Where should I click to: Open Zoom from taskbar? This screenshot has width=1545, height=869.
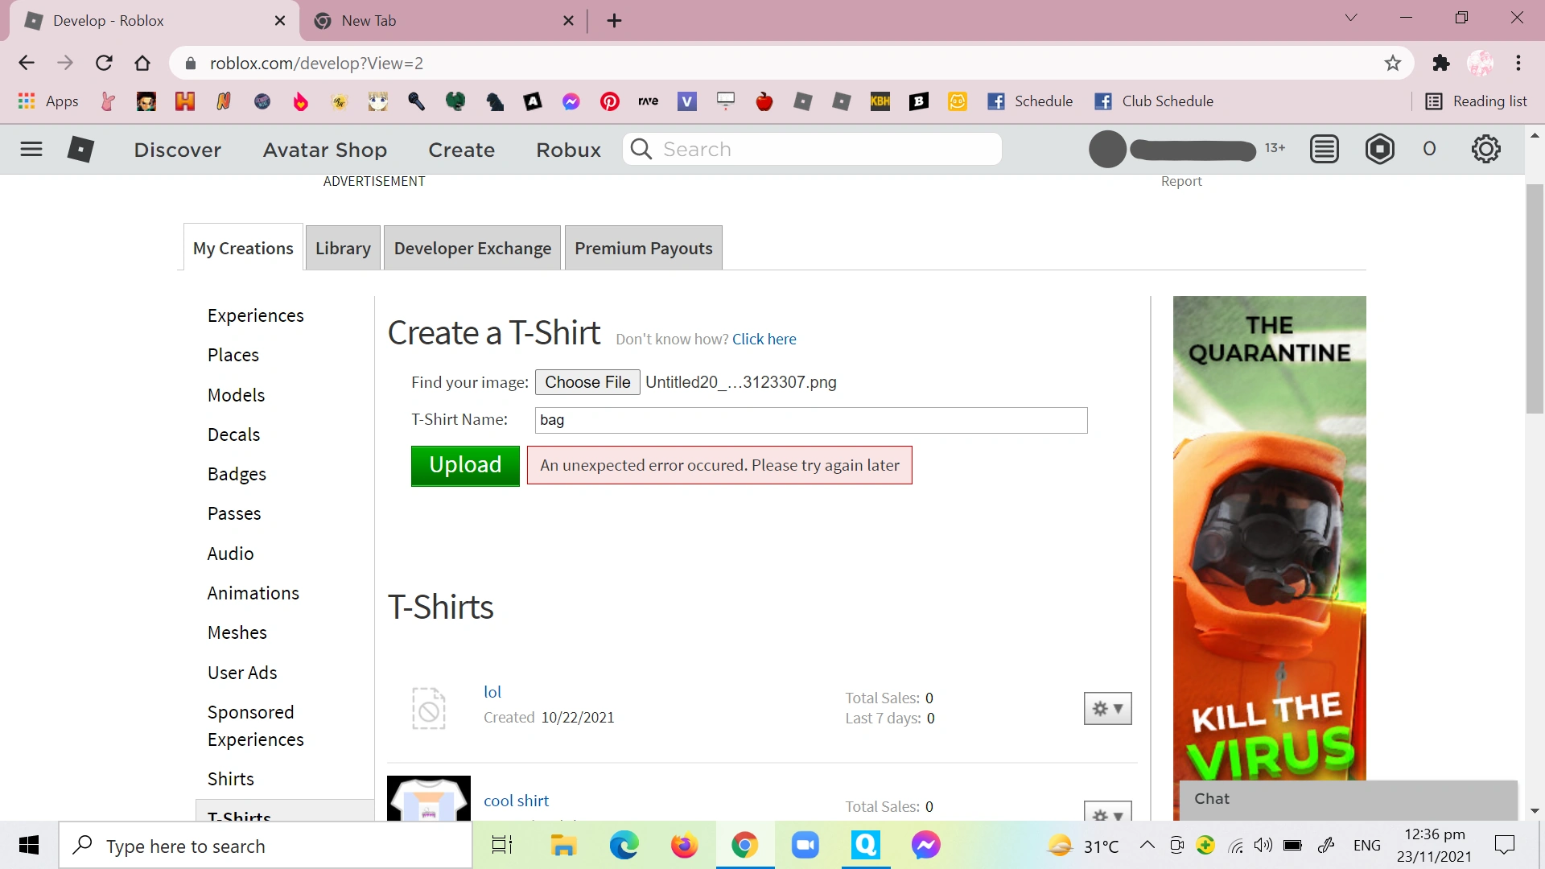805,845
